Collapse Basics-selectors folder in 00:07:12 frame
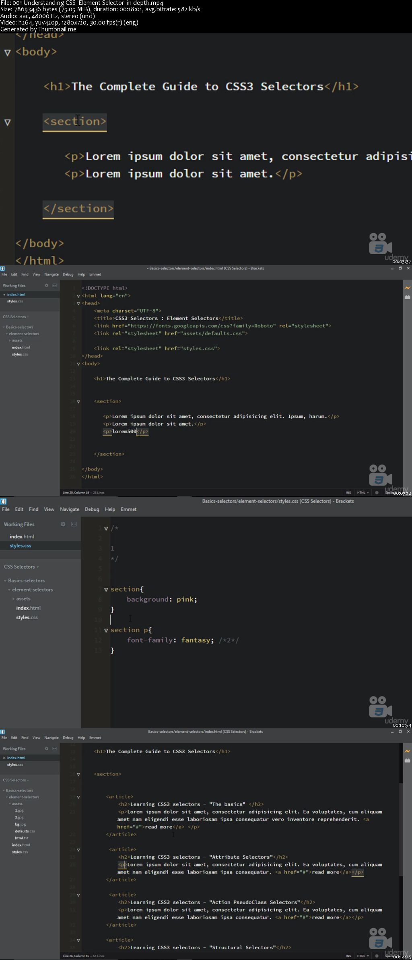 tap(4, 327)
